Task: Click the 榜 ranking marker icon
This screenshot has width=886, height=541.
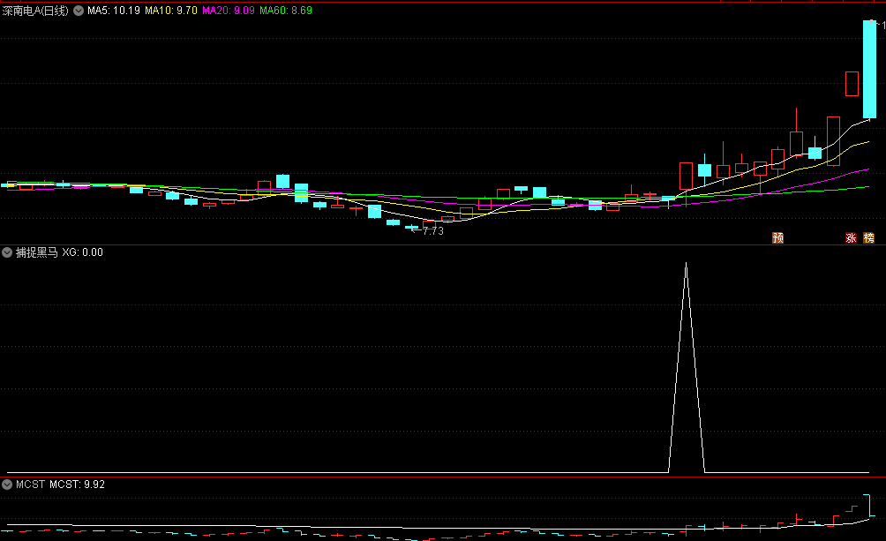Action: [868, 237]
